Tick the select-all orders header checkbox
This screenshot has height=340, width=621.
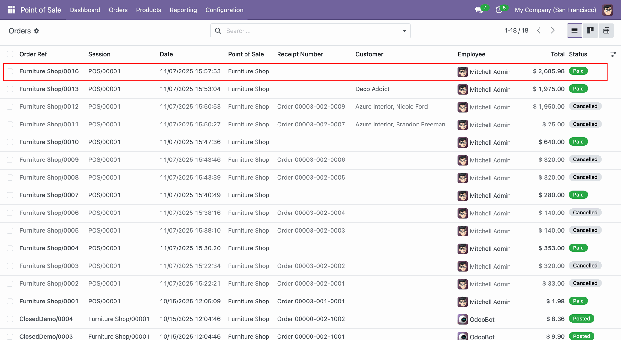tap(10, 54)
